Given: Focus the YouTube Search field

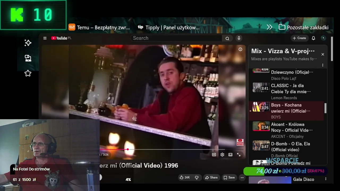Looking at the screenshot, I should [176, 38].
